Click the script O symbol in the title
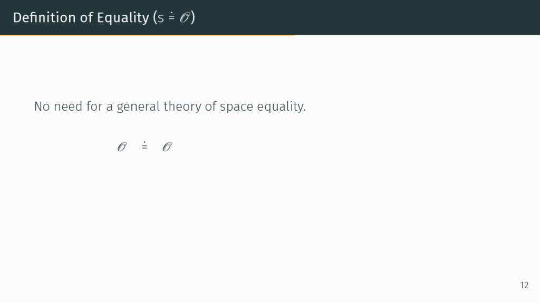 [x=184, y=18]
